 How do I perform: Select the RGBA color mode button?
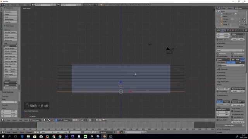(x=242, y=59)
